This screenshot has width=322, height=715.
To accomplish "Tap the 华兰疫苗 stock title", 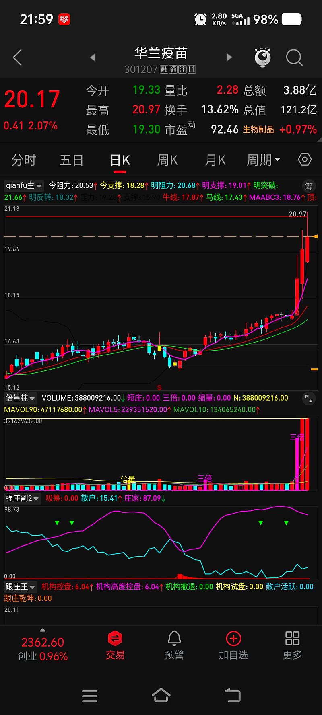I will 161,53.
